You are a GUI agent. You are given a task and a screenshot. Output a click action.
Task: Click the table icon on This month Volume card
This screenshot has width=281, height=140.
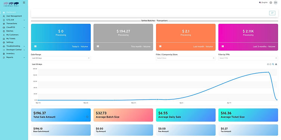pyautogui.click(x=98, y=46)
